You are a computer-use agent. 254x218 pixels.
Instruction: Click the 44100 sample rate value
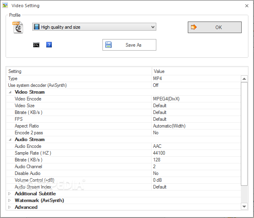[159, 153]
